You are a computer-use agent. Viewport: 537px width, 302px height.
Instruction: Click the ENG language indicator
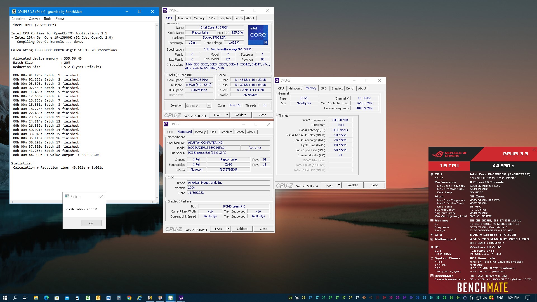(x=500, y=298)
